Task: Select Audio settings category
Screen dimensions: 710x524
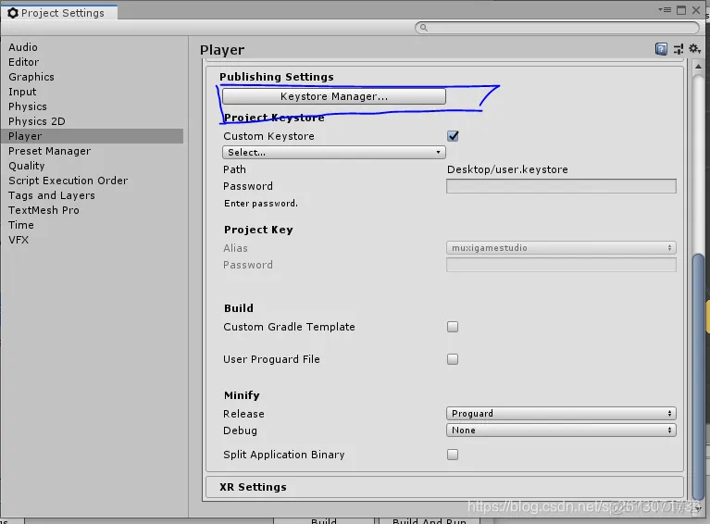Action: [23, 47]
